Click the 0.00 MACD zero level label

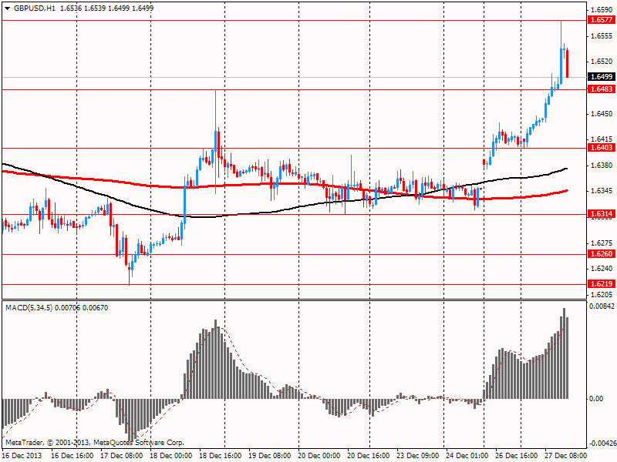[596, 399]
